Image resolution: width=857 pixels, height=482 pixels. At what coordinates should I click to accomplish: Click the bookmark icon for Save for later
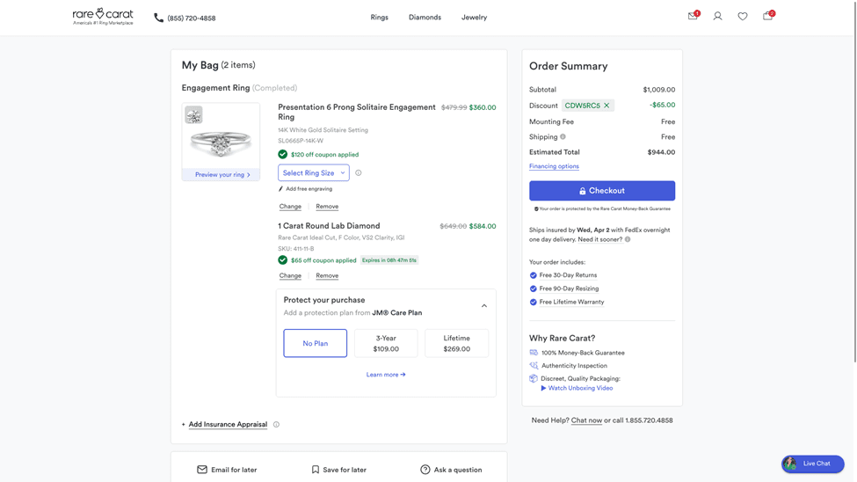(316, 470)
